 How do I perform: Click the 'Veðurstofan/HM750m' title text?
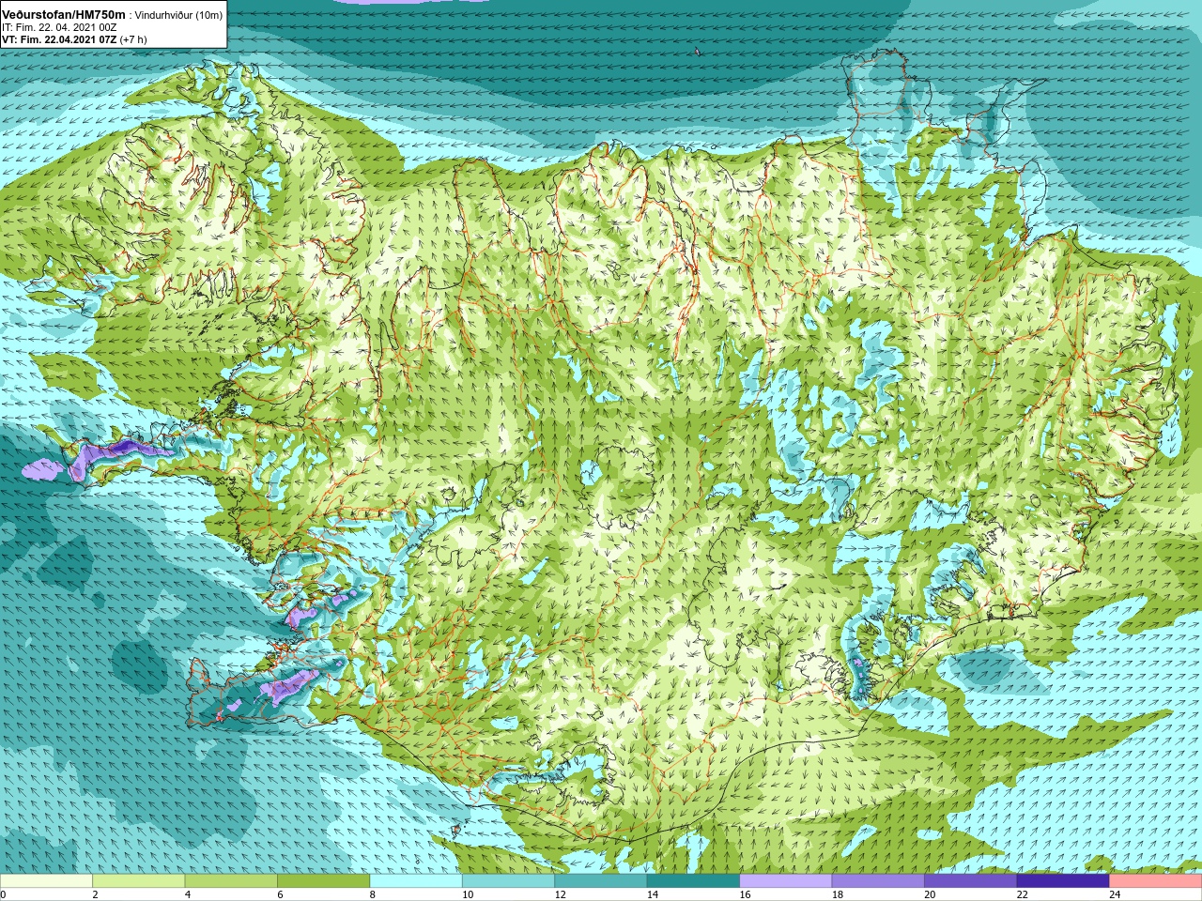64,15
